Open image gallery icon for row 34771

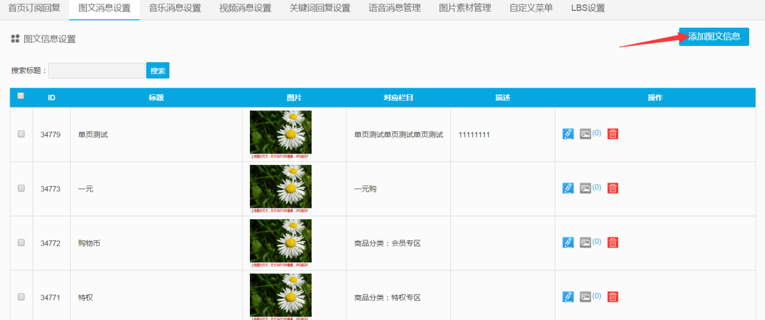585,297
